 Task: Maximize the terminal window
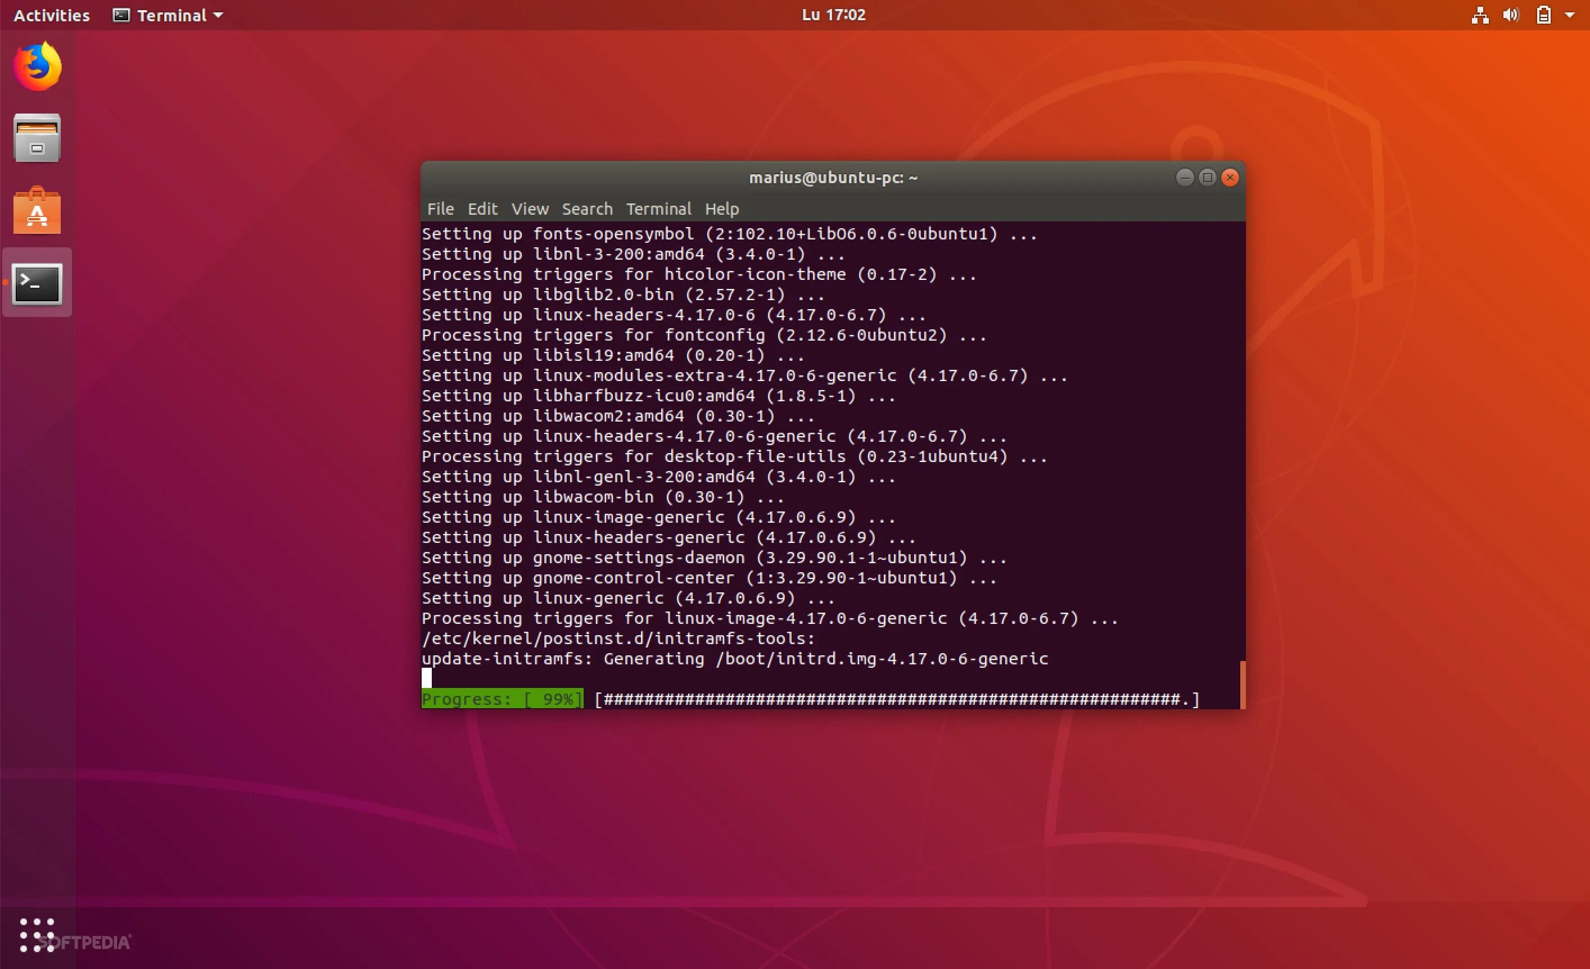coord(1207,178)
